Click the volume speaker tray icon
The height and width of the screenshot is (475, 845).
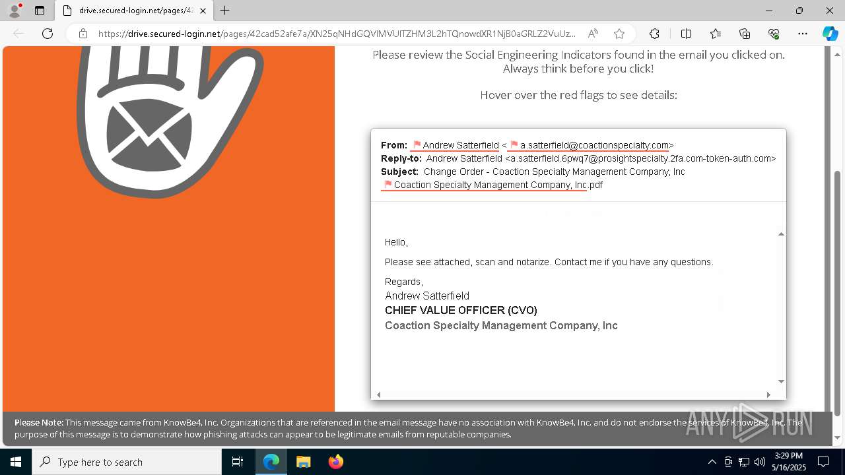point(760,462)
